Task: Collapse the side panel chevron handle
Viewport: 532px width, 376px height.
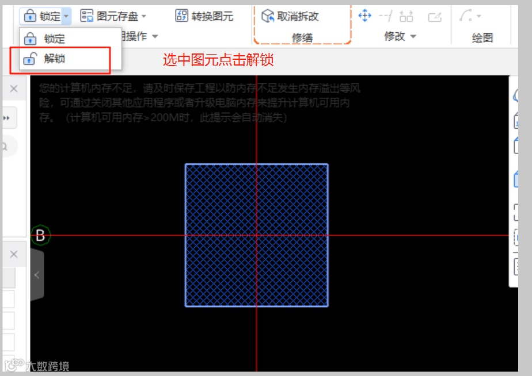Action: [x=37, y=275]
